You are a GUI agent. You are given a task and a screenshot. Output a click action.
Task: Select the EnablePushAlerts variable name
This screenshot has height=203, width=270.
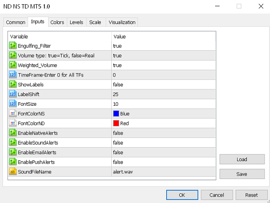click(36, 162)
